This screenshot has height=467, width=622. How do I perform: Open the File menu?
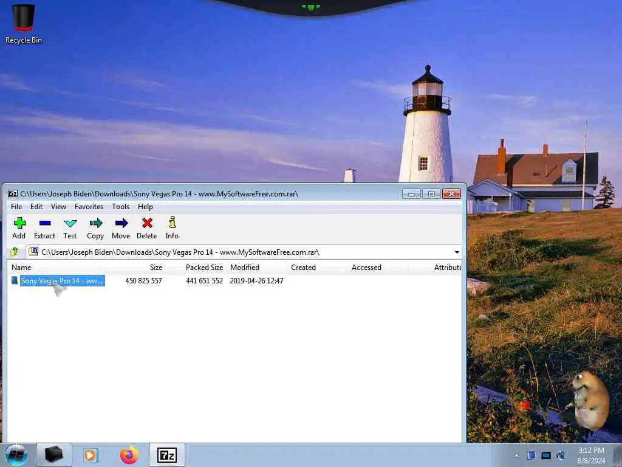click(x=16, y=207)
